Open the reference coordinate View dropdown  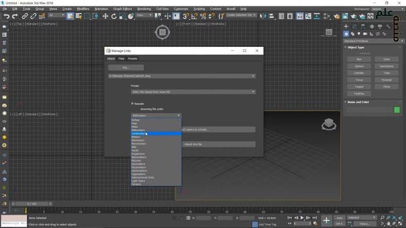click(x=144, y=15)
